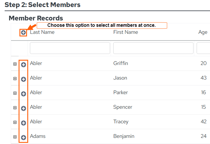Sort by Age column header
The width and height of the screenshot is (210, 144).
tap(203, 32)
